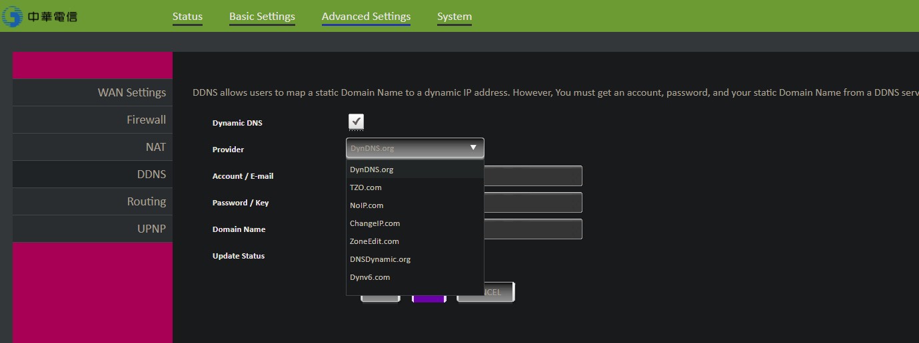Open the Basic Settings tab
This screenshot has height=343, width=919.
tap(262, 17)
